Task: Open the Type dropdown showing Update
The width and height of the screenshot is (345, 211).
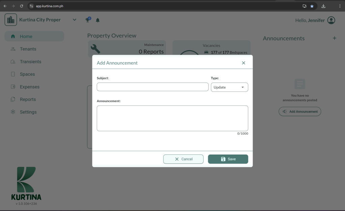Action: click(229, 87)
